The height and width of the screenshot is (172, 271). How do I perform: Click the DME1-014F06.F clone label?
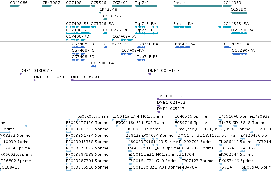tap(49, 77)
